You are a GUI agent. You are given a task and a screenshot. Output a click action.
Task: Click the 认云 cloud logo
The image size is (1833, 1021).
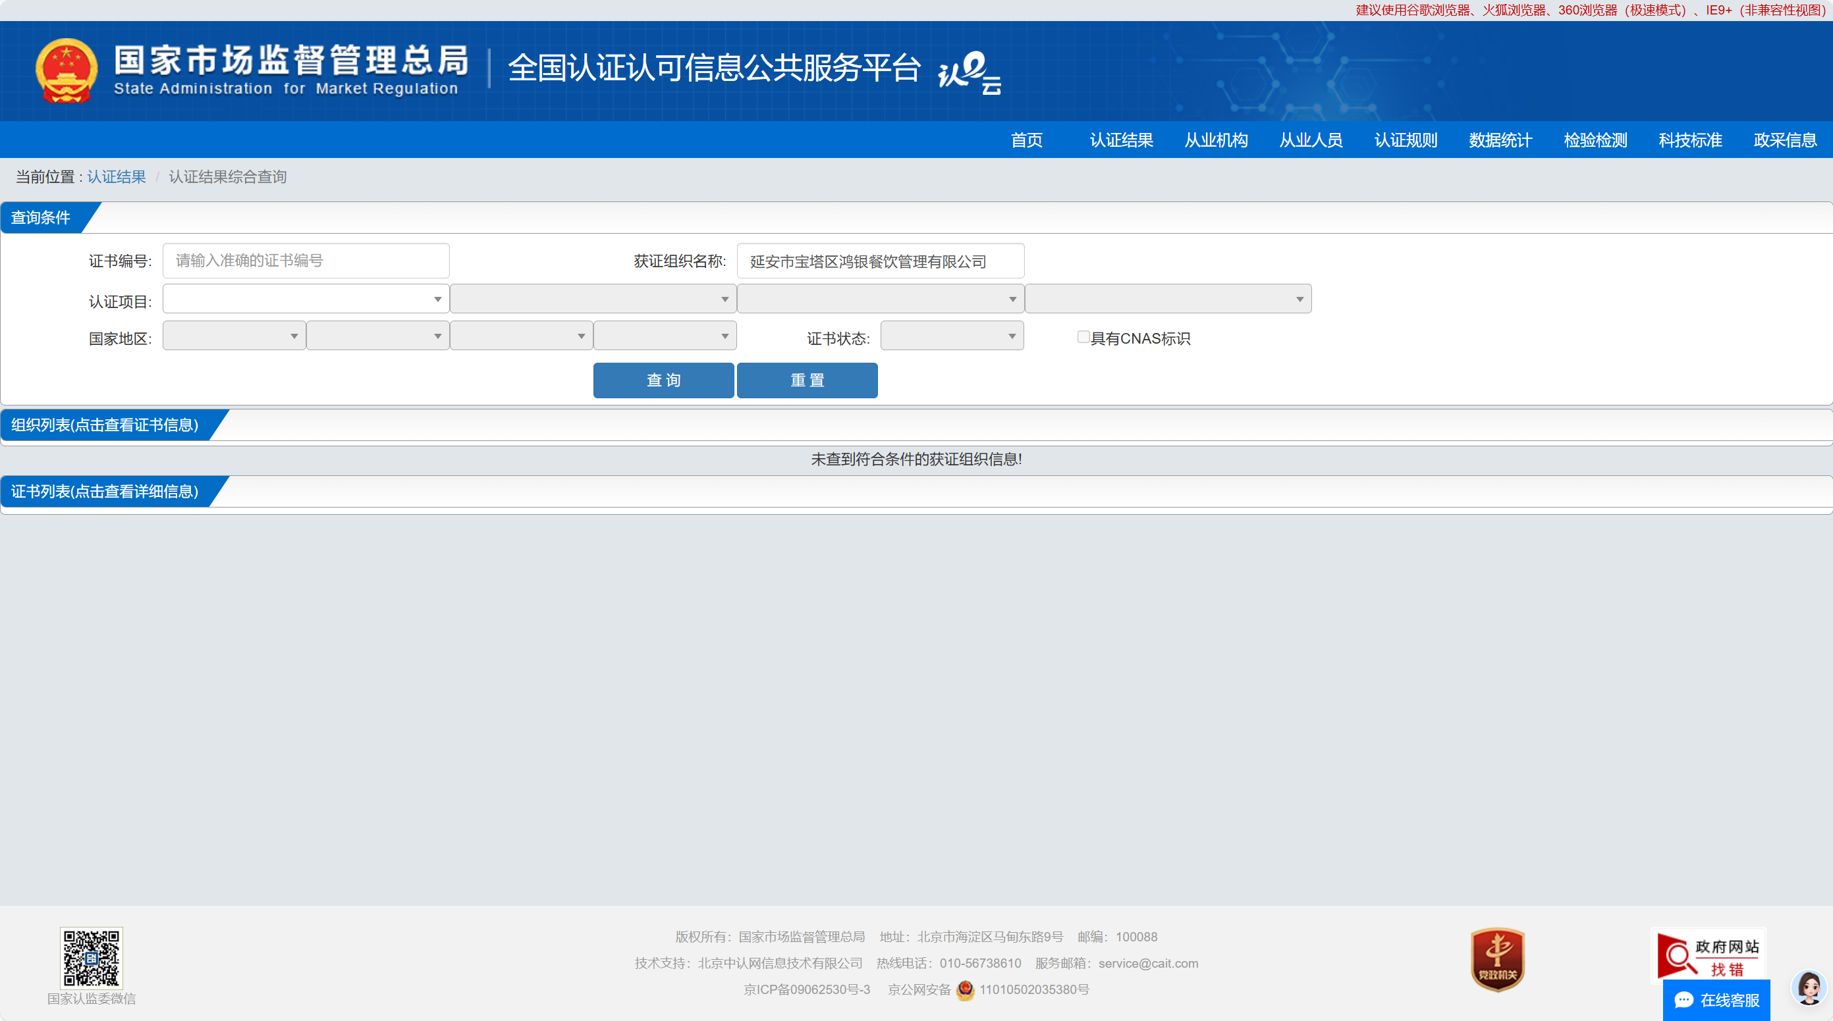pos(969,72)
